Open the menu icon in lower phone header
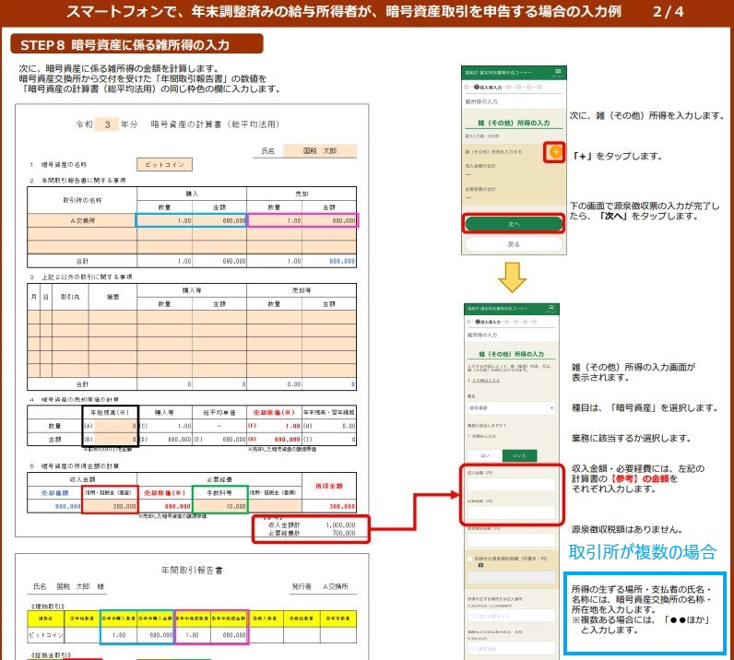Screen dimensions: 734x660 pos(552,308)
